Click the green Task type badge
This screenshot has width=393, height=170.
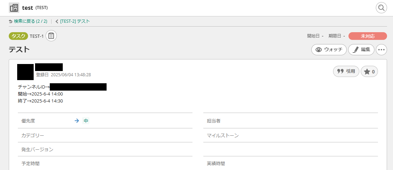18,36
